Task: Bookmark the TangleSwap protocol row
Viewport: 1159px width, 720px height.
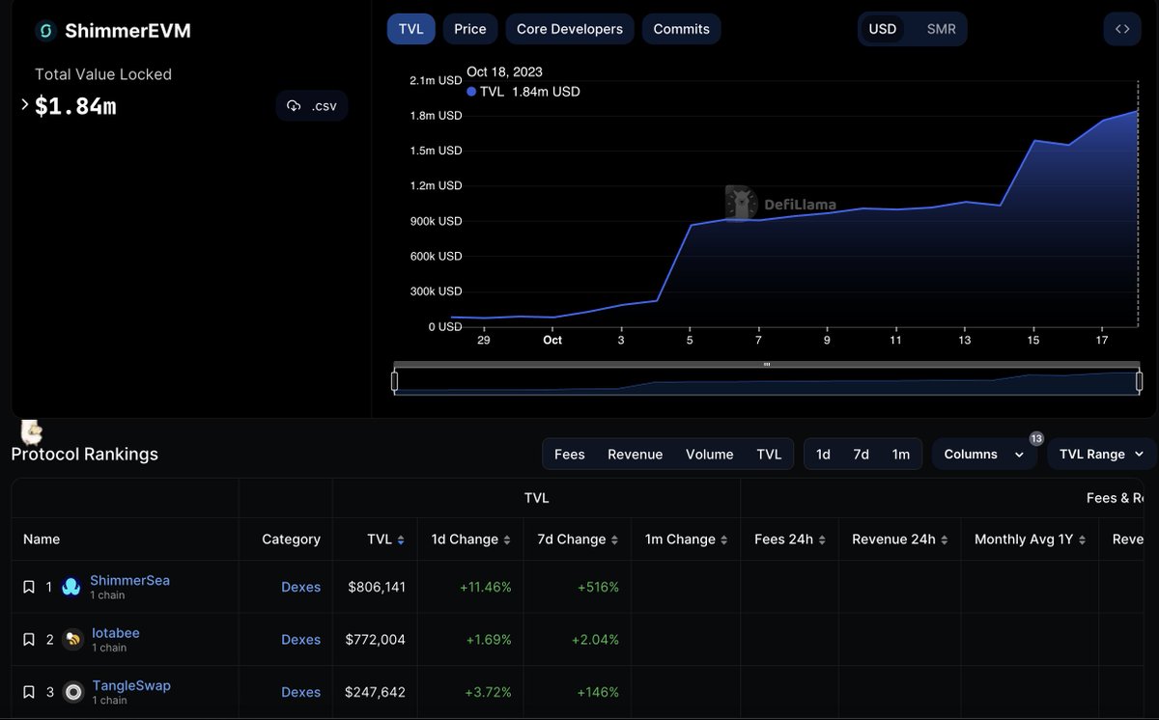Action: 29,692
